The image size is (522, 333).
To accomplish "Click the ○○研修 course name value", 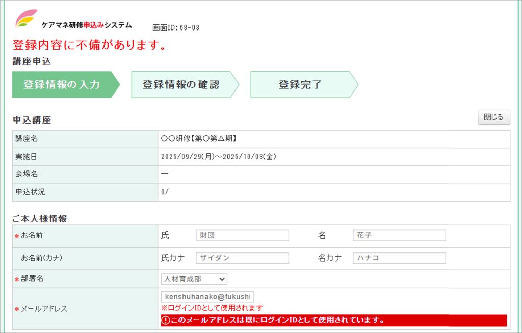I will (198, 139).
